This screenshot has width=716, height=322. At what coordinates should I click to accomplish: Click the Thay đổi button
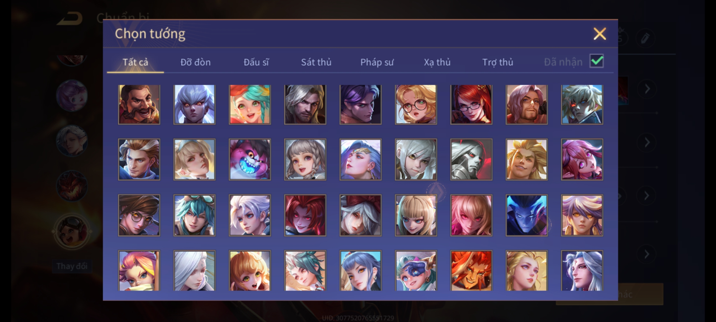point(72,266)
